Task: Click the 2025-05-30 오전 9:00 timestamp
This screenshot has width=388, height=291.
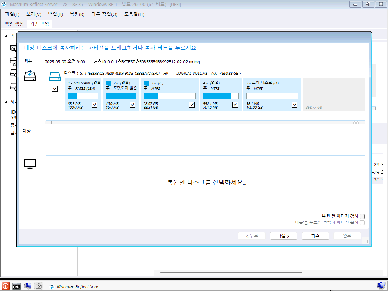Action: (x=65, y=62)
